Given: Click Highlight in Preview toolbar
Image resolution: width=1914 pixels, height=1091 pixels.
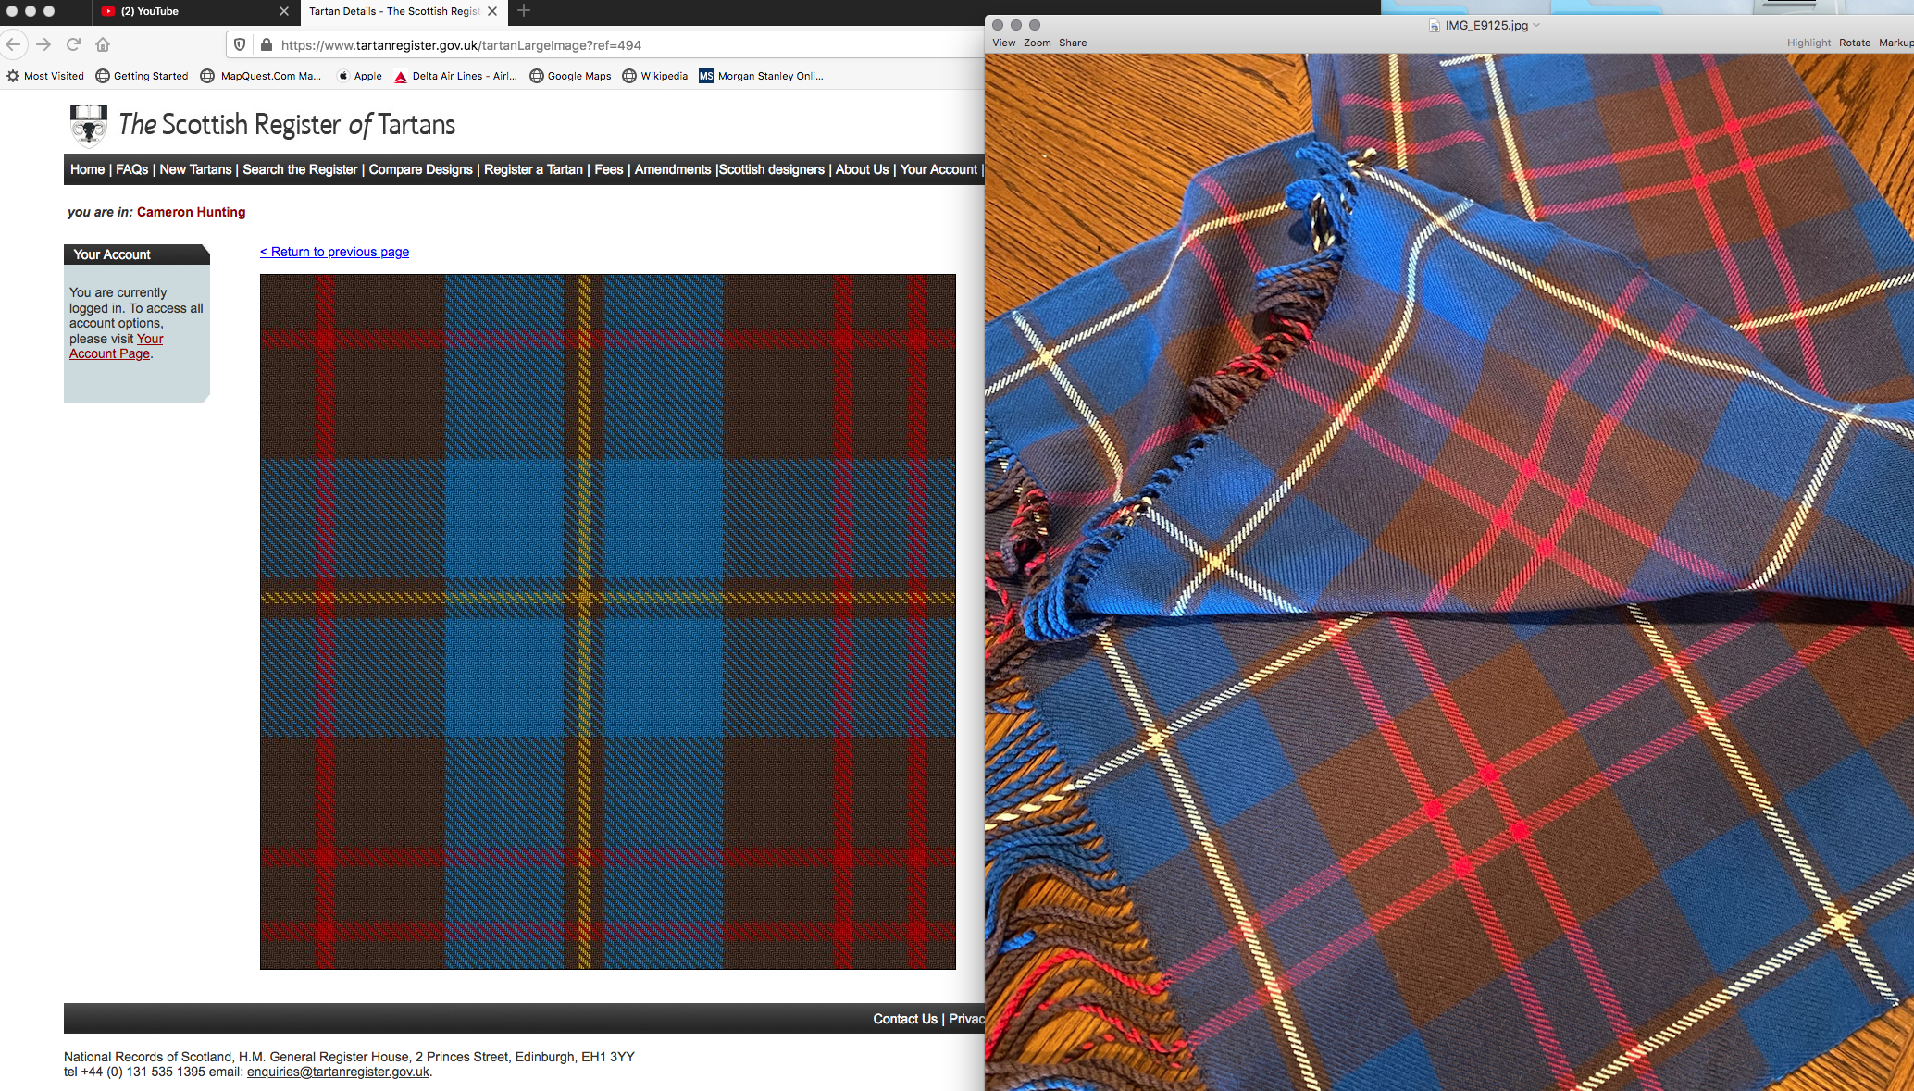Looking at the screenshot, I should click(x=1808, y=43).
